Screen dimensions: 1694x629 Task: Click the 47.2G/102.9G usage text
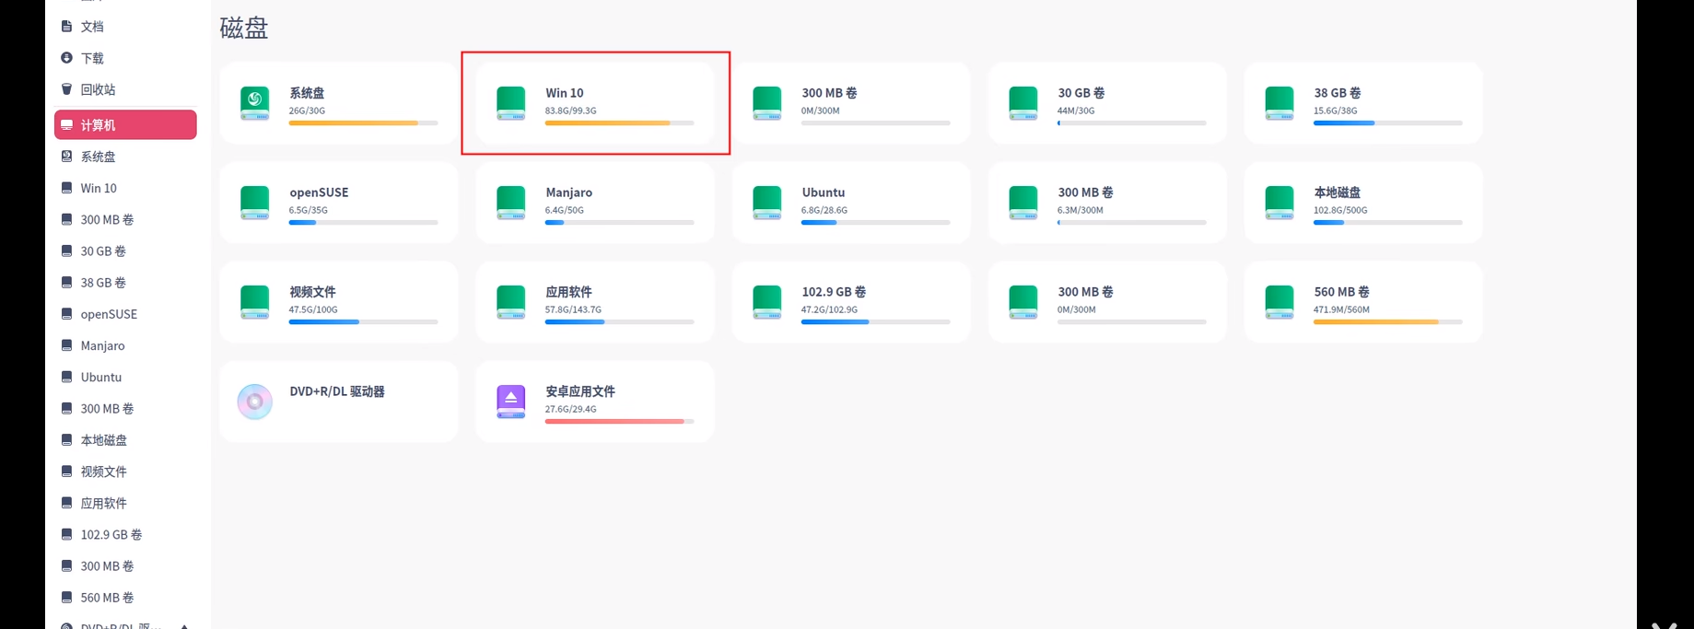pyautogui.click(x=829, y=309)
